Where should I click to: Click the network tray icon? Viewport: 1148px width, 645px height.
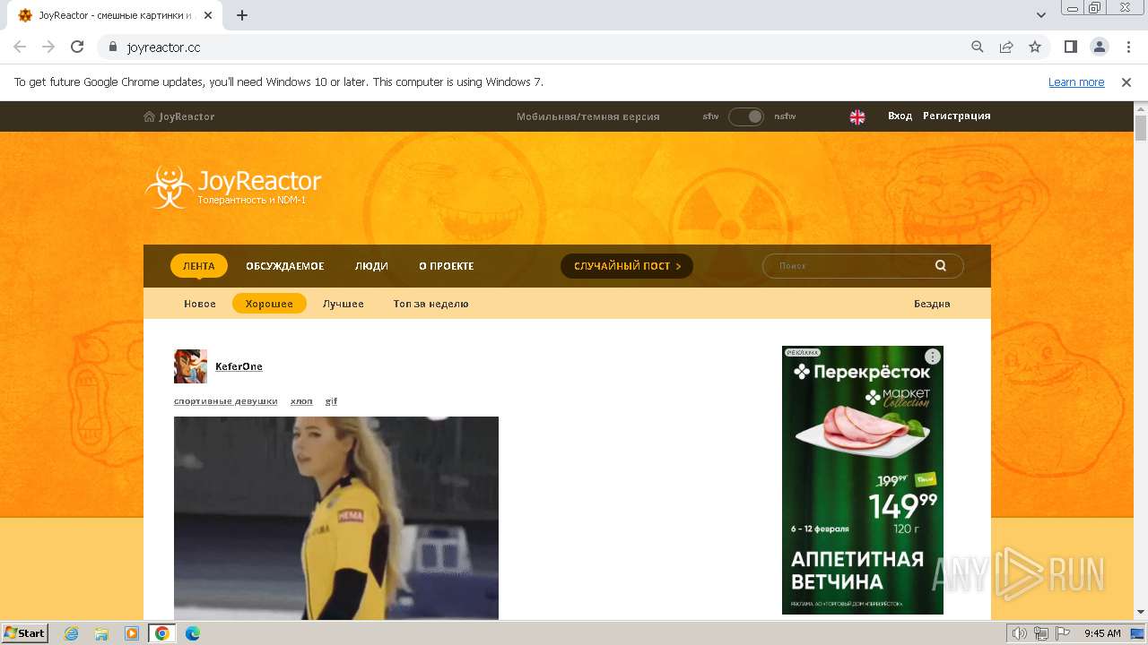(1041, 633)
